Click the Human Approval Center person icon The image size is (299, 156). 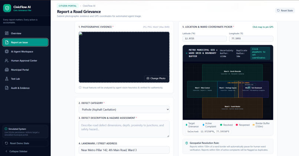(x=7, y=60)
